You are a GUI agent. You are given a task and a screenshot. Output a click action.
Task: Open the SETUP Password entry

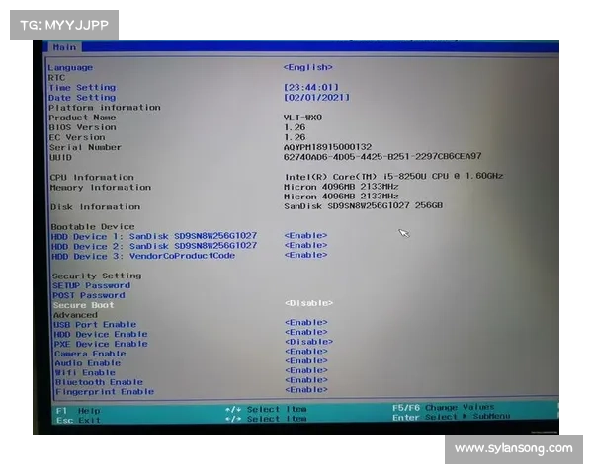point(90,285)
